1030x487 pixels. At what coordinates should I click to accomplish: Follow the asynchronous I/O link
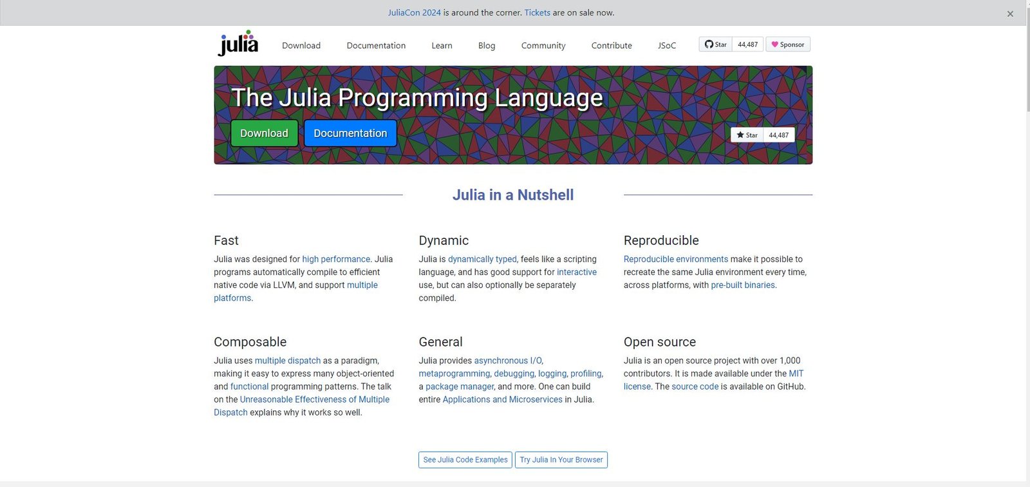click(508, 361)
